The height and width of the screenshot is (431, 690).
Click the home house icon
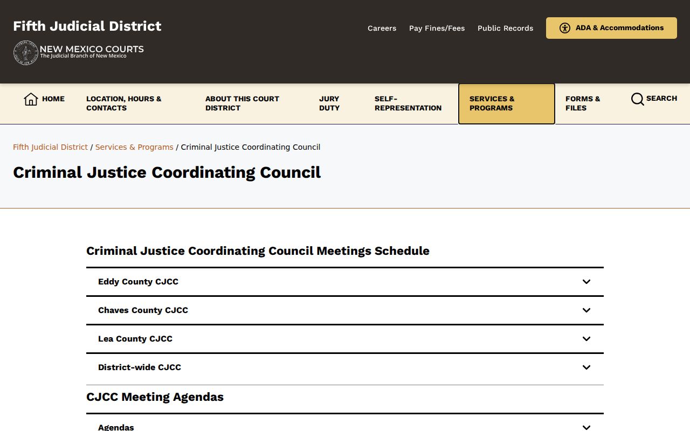pos(31,99)
